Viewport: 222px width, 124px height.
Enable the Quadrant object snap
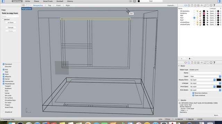pyautogui.click(x=3, y=89)
